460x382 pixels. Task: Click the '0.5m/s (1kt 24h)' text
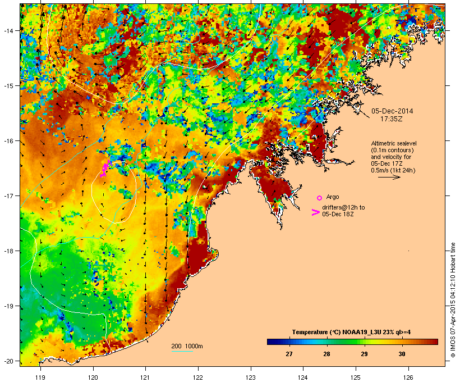pos(393,170)
